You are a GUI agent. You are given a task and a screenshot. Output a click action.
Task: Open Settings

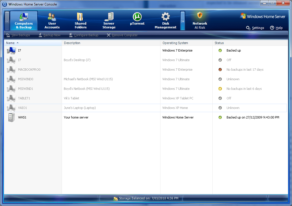click(x=255, y=28)
